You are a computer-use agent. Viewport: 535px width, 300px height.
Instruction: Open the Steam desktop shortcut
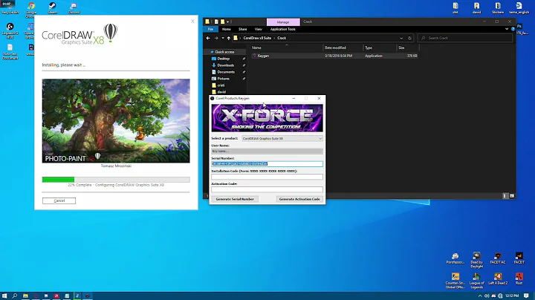[52, 8]
